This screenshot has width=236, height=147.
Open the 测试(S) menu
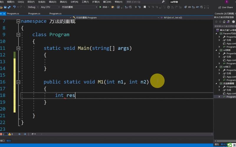point(63,2)
